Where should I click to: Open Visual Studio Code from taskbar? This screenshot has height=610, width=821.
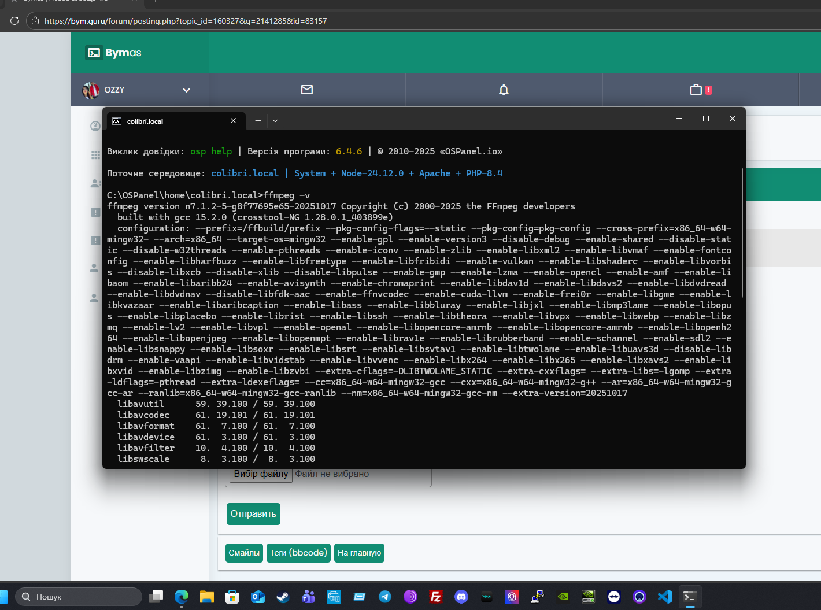pyautogui.click(x=665, y=597)
